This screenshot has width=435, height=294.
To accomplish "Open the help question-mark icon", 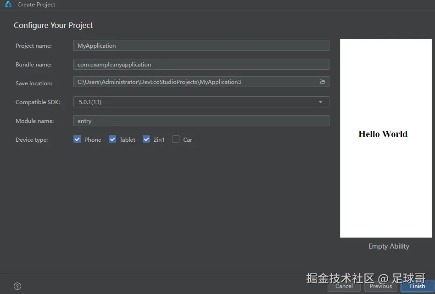I will 17,286.
